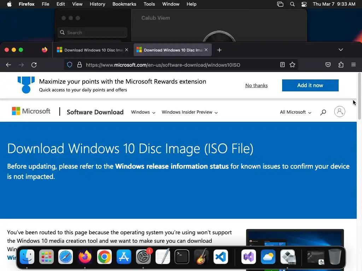Open the Tools menu
This screenshot has height=271, width=362.
point(149,4)
